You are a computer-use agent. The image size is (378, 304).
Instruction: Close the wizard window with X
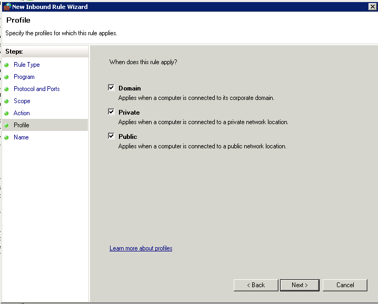point(372,6)
